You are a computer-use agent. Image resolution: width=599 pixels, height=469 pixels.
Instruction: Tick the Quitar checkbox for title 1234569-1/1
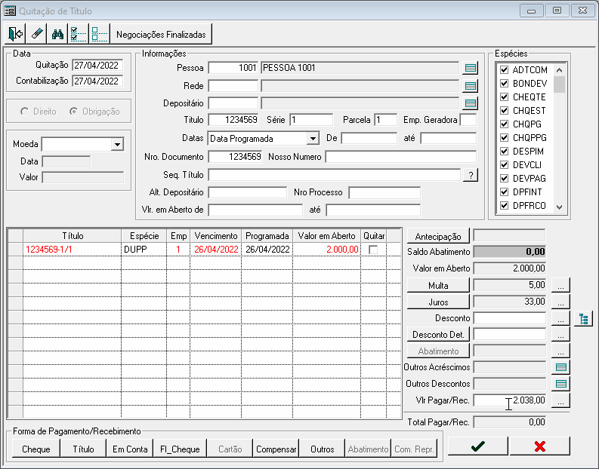tap(373, 250)
